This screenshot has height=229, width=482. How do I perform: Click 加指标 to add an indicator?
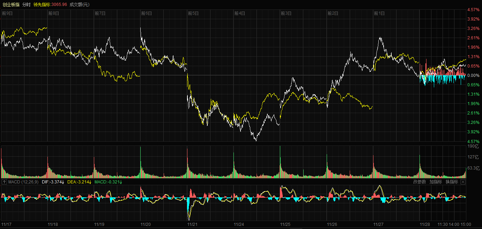(436, 182)
